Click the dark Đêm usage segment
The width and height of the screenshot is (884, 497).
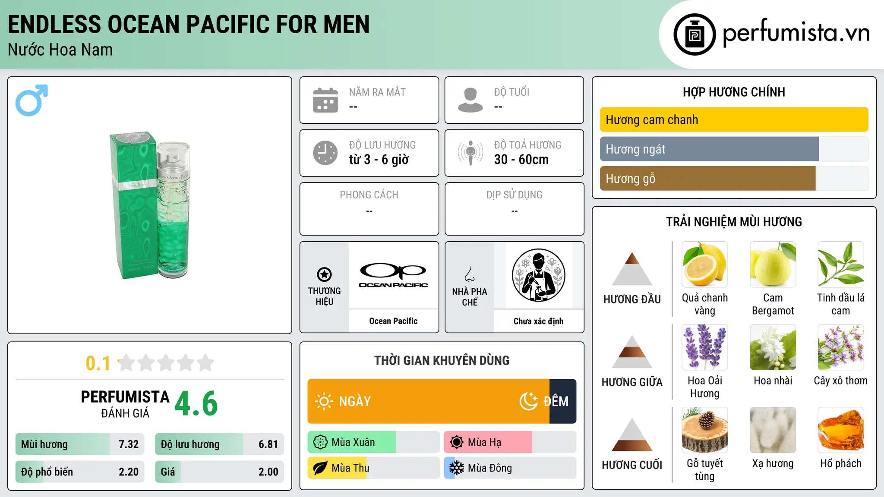coord(563,401)
